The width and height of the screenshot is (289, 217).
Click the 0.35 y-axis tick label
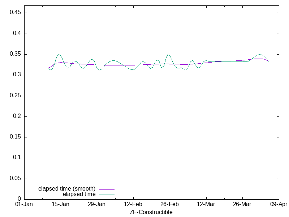pyautogui.click(x=14, y=54)
